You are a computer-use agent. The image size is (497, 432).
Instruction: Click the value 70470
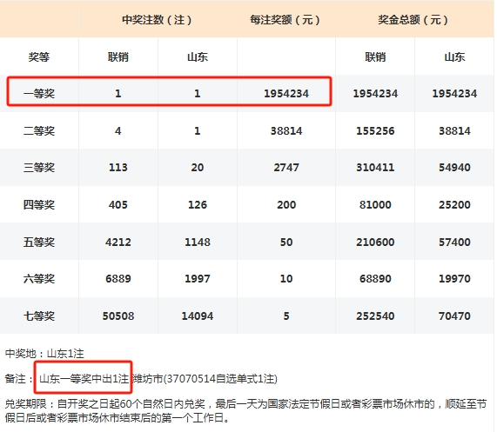454,316
